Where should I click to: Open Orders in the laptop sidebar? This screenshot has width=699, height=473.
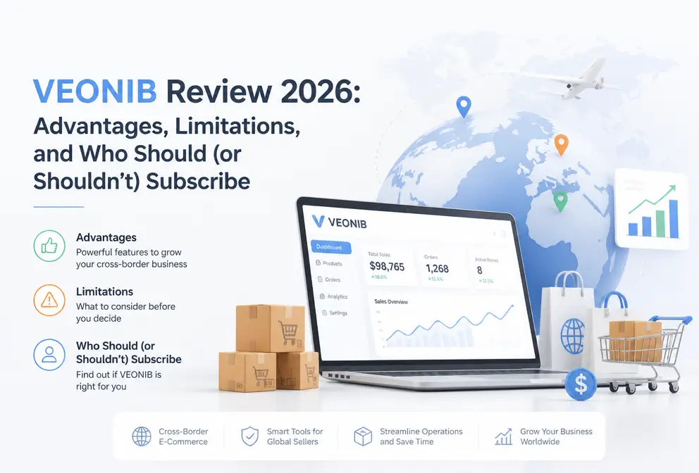coord(329,279)
